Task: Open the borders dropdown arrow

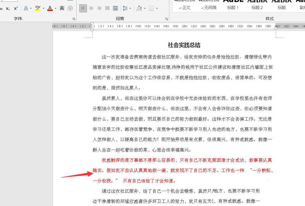Action: pyautogui.click(x=157, y=8)
